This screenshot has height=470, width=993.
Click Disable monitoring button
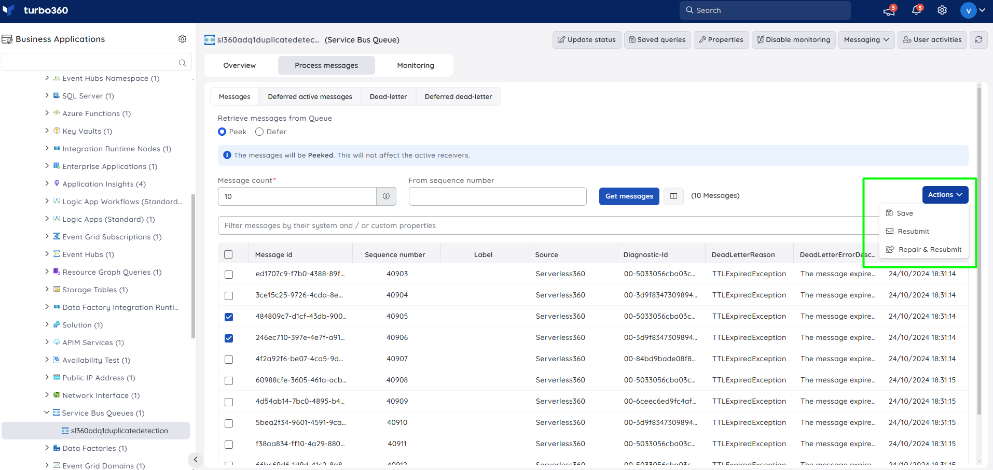(x=793, y=39)
